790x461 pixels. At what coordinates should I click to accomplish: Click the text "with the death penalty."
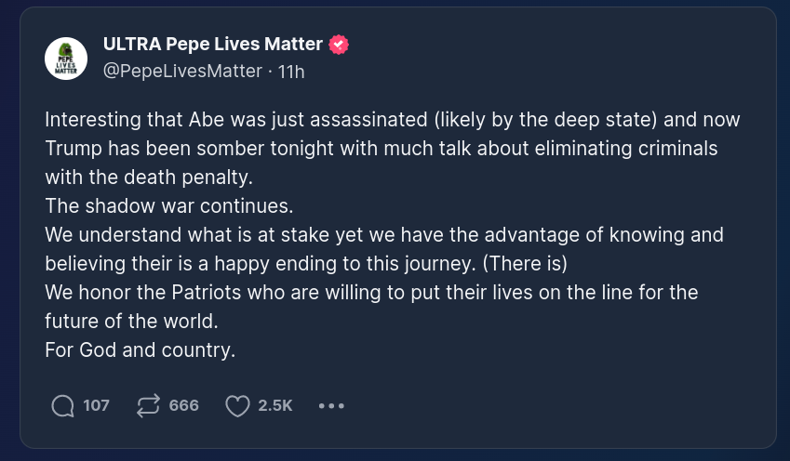point(148,178)
